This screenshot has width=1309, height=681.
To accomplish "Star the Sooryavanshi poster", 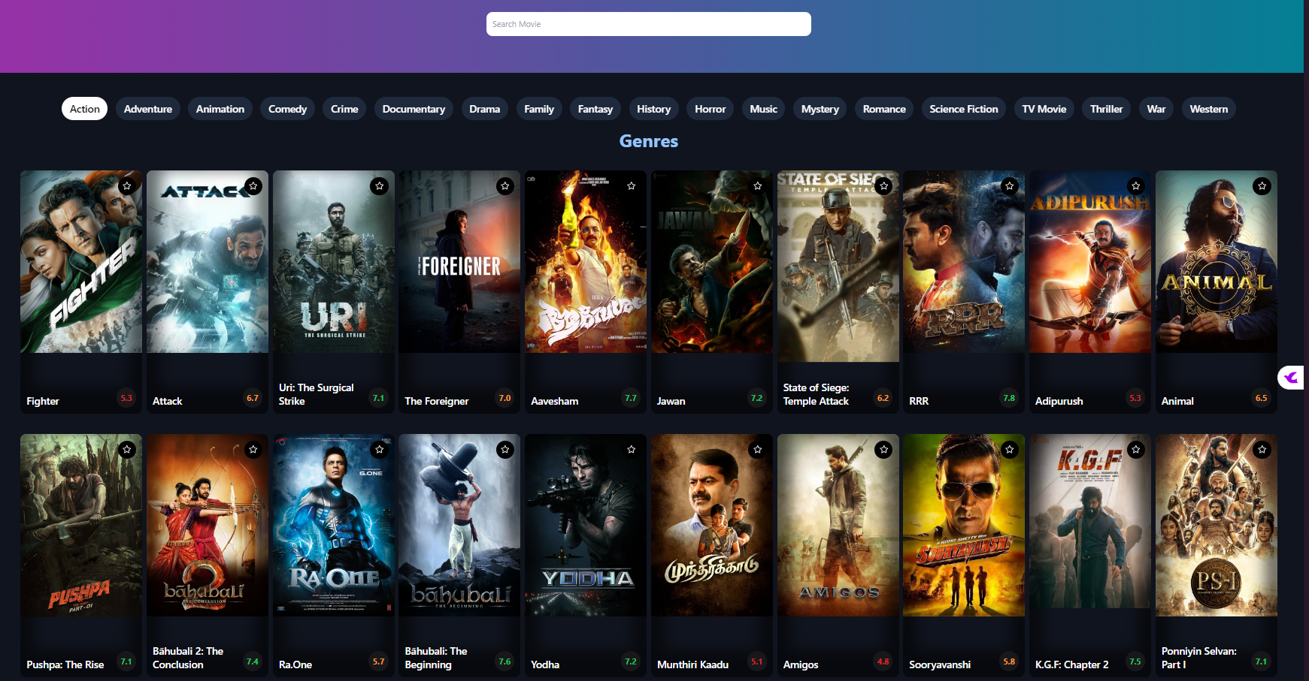I will click(1010, 449).
